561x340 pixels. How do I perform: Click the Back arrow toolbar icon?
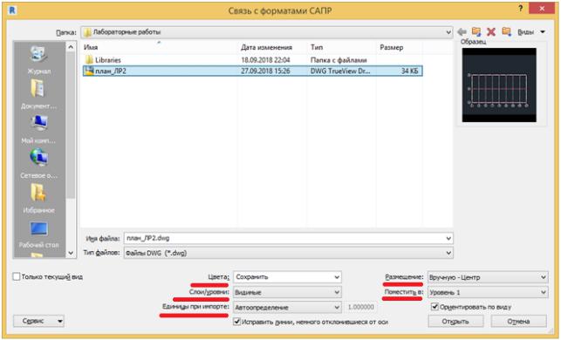(x=462, y=32)
